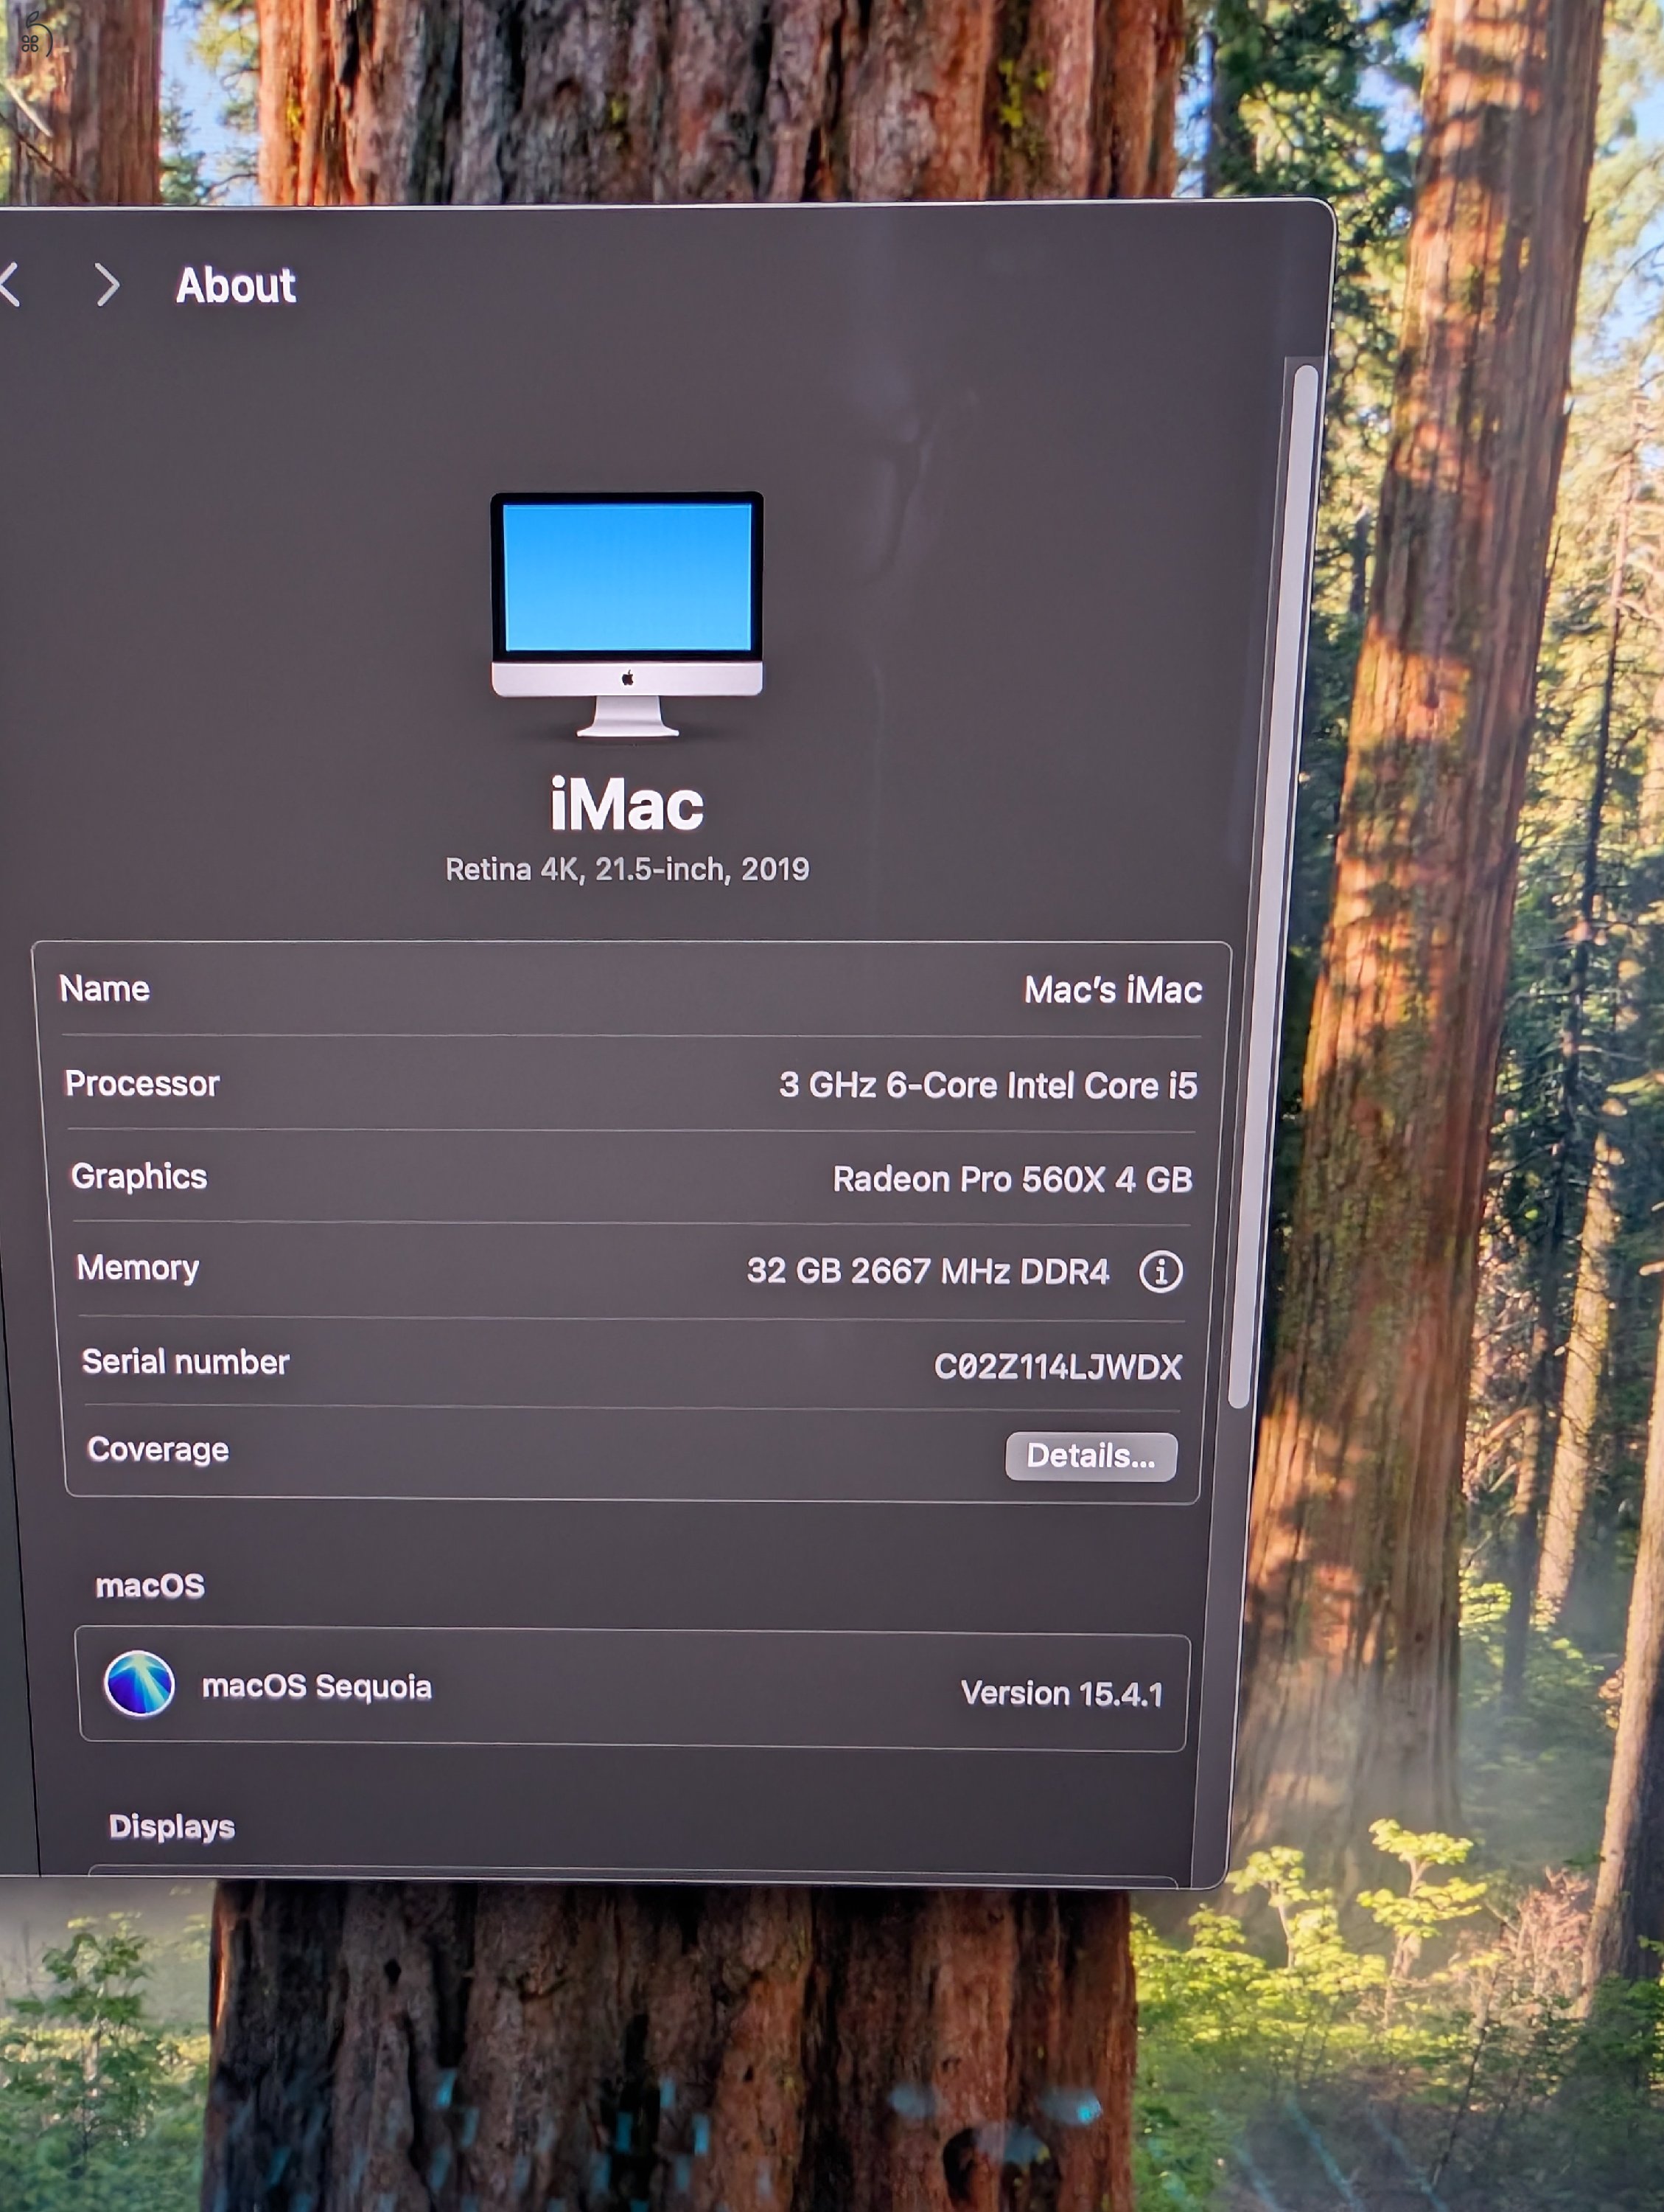Click the iMac computer illustration
Viewport: 1664px width, 2212px height.
pyautogui.click(x=626, y=614)
